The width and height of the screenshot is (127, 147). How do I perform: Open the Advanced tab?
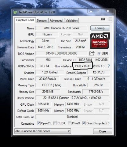[56, 21]
